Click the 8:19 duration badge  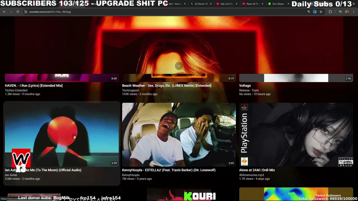(x=231, y=78)
